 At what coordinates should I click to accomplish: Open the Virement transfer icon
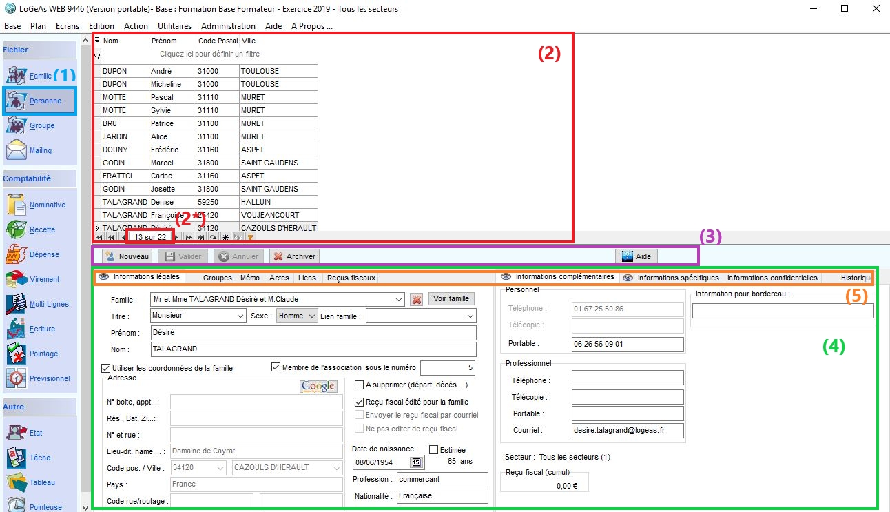click(17, 279)
